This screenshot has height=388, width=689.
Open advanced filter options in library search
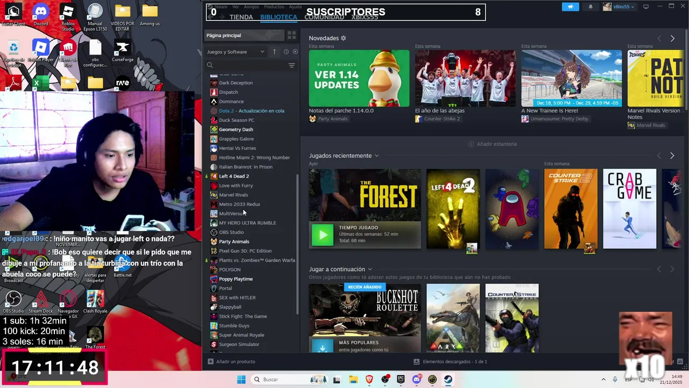pyautogui.click(x=292, y=65)
